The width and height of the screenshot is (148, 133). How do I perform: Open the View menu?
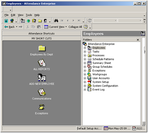coord(20,15)
